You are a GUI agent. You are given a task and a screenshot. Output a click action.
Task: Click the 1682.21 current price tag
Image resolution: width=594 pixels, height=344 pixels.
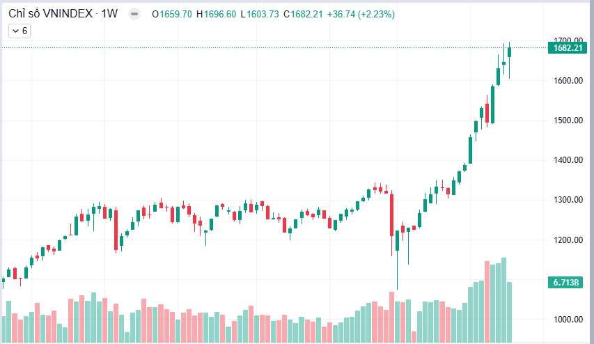click(567, 48)
